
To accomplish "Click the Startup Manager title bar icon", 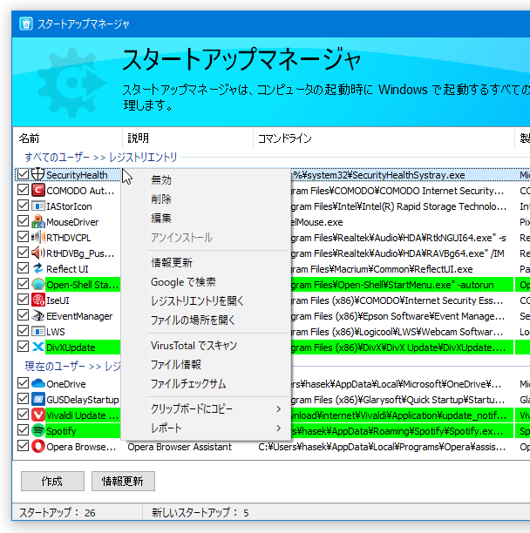I will pos(26,24).
